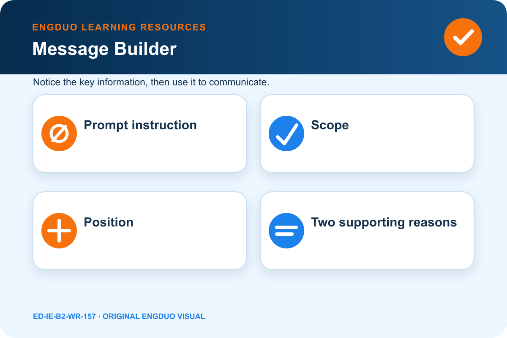The image size is (507, 338).
Task: Open the Two supporting reasons card
Action: coord(367,231)
